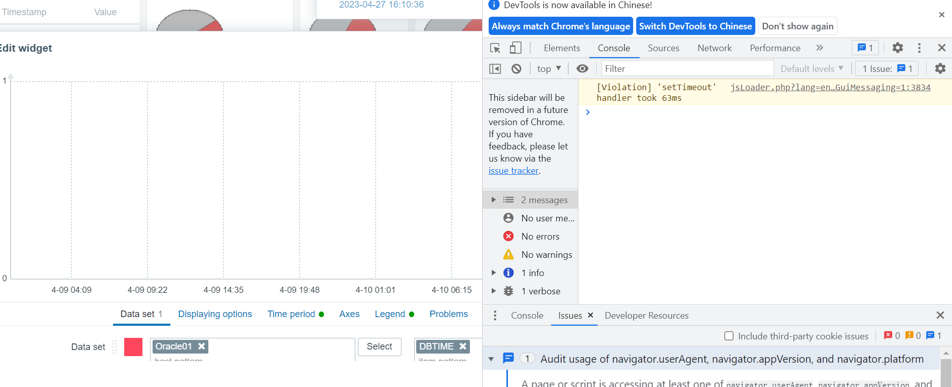Open jsLoader.php source link

[830, 87]
